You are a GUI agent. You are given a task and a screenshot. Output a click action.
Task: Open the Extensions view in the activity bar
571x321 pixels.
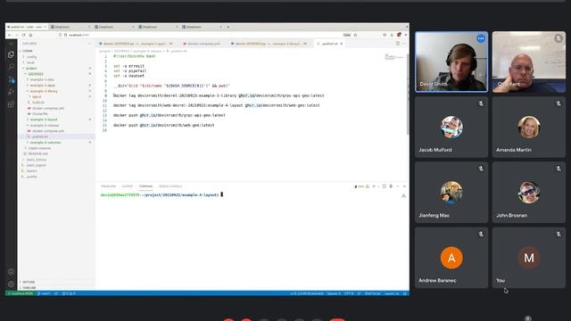click(x=11, y=104)
